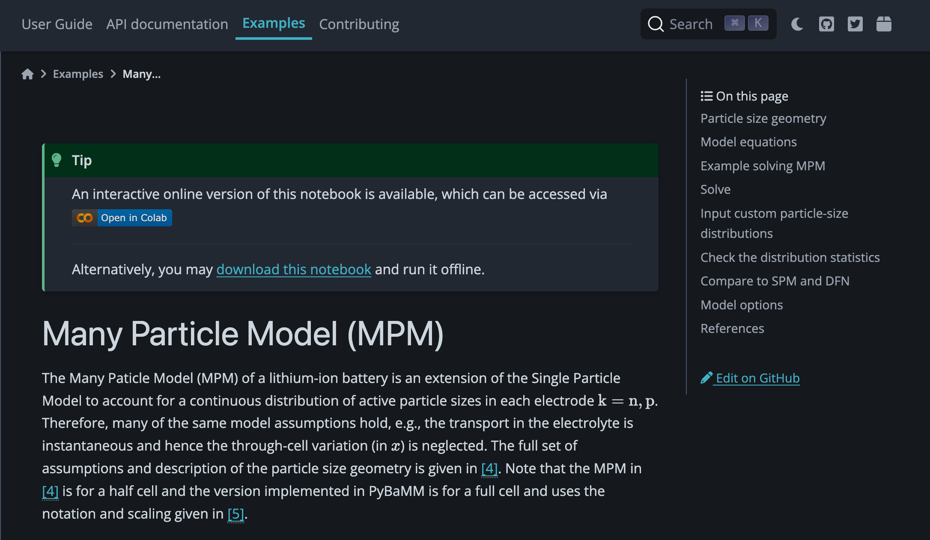930x540 pixels.
Task: Click the Search field
Action: pos(691,24)
